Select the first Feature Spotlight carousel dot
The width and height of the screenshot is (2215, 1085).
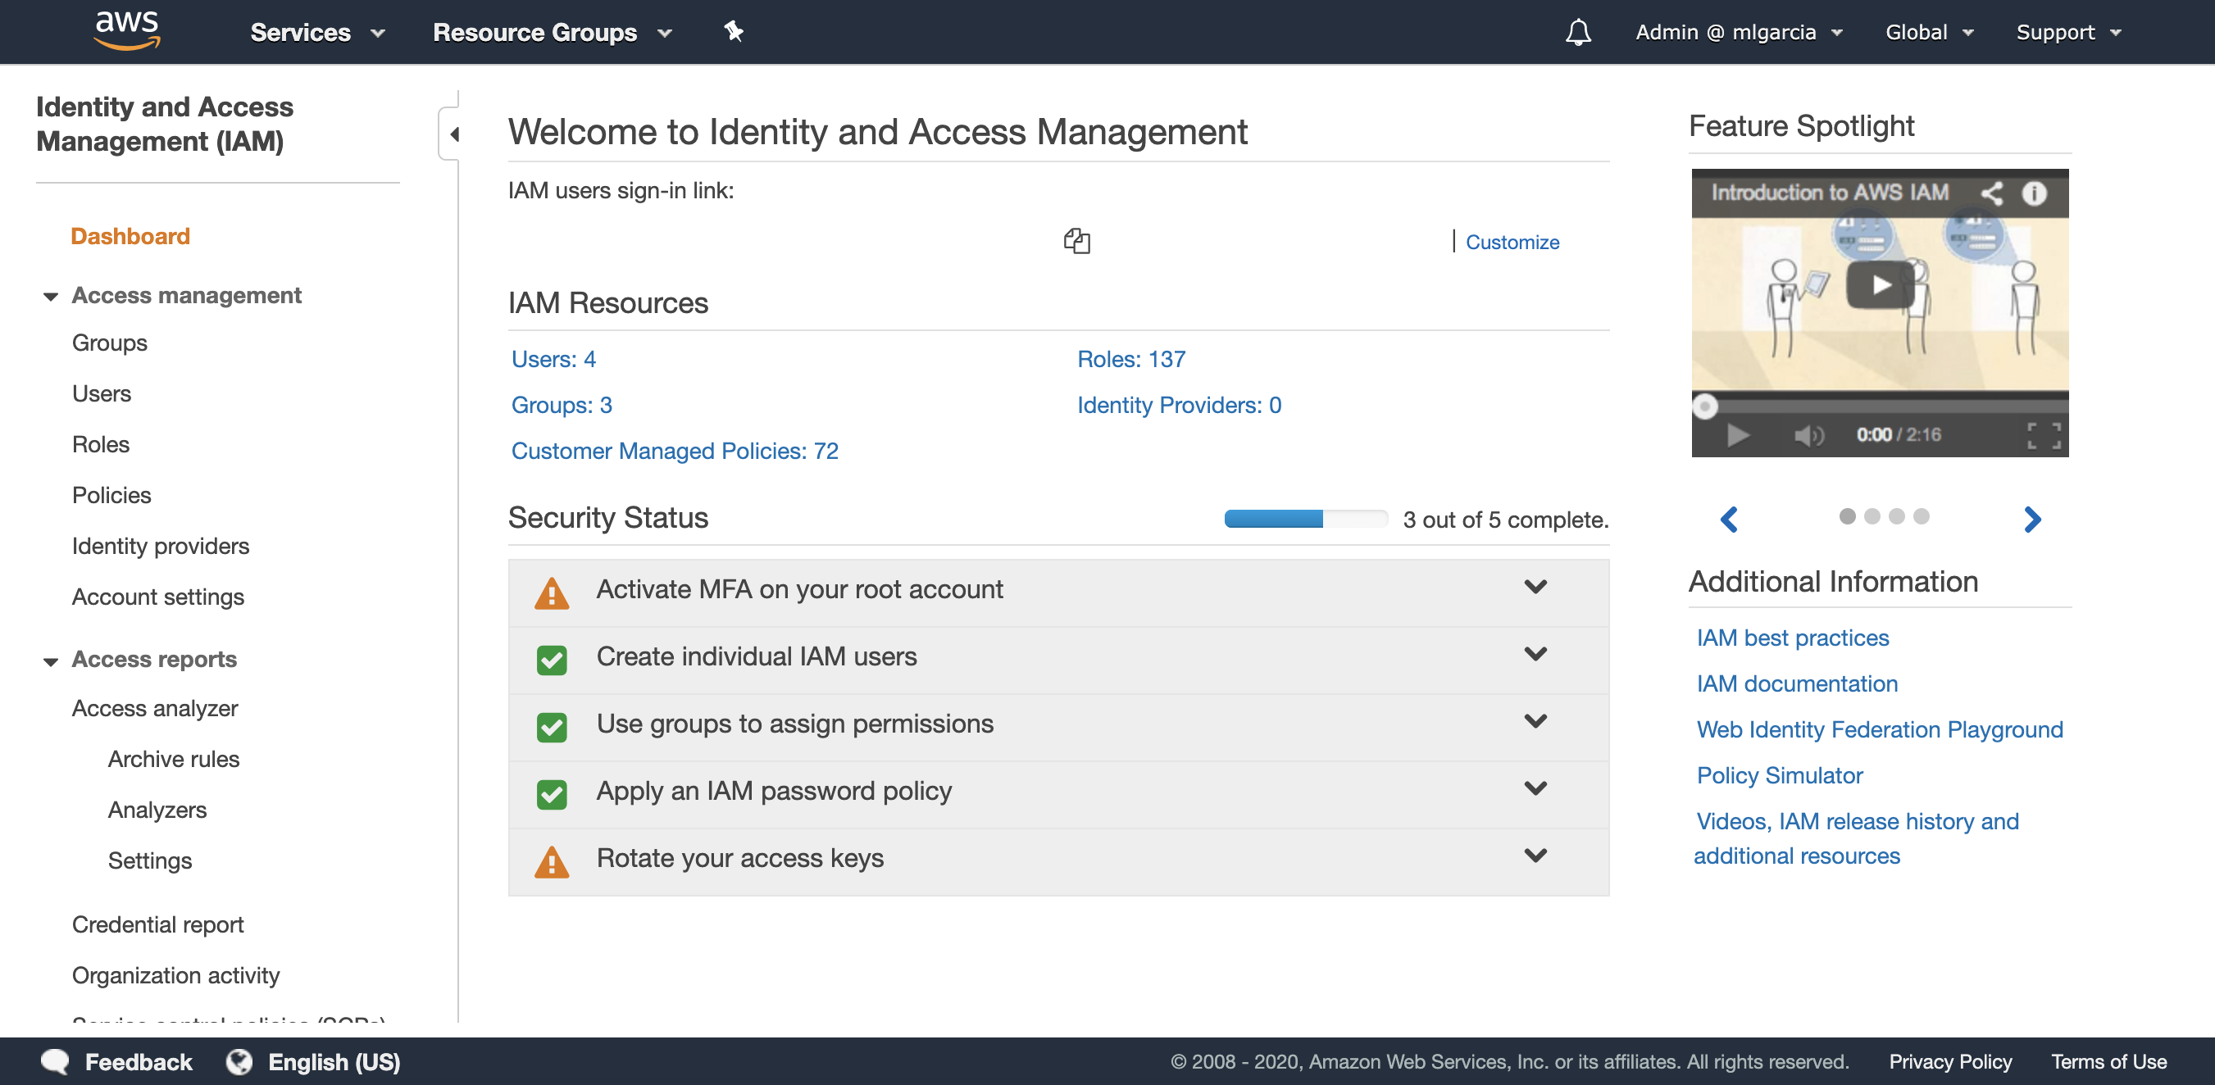[x=1846, y=515]
